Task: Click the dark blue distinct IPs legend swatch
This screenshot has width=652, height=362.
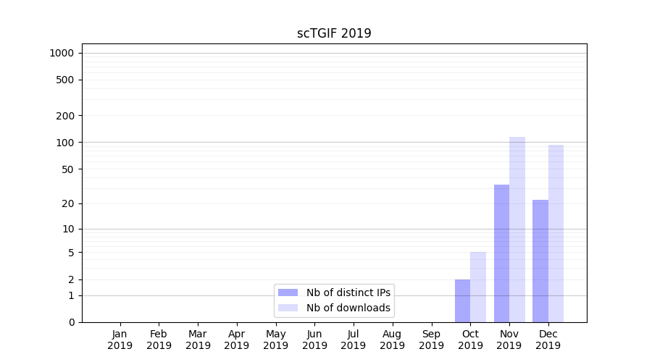Action: point(288,292)
